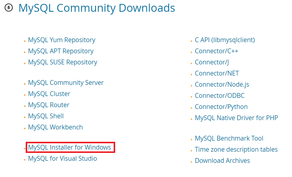Open the MySQL Shell link

point(46,116)
